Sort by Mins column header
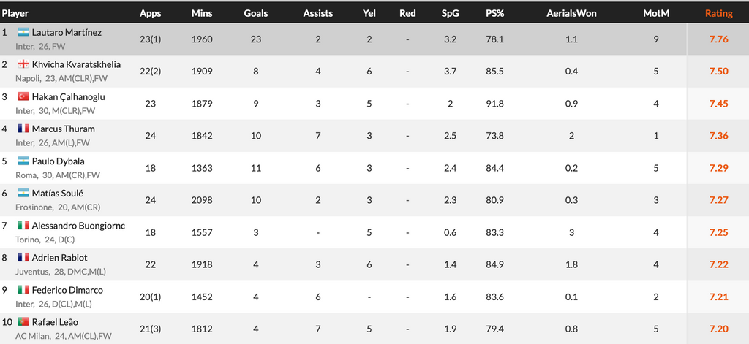749x344 pixels. [202, 13]
